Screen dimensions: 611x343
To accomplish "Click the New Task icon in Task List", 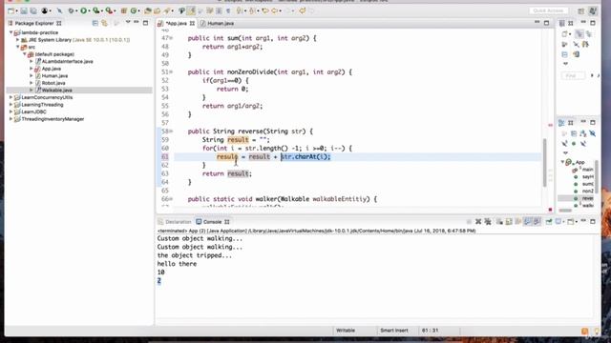I will pyautogui.click(x=565, y=34).
